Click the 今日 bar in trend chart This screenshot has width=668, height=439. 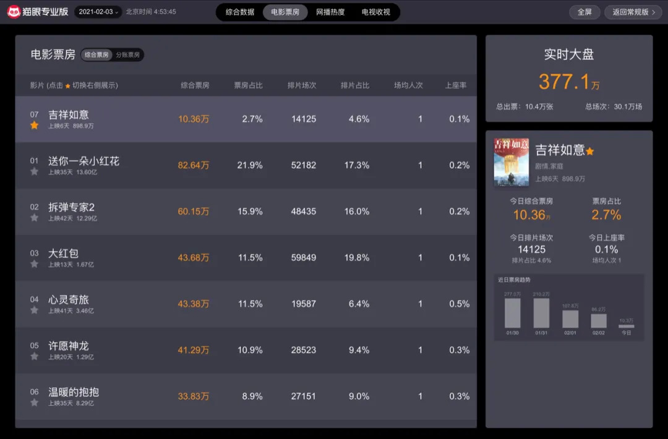(626, 326)
